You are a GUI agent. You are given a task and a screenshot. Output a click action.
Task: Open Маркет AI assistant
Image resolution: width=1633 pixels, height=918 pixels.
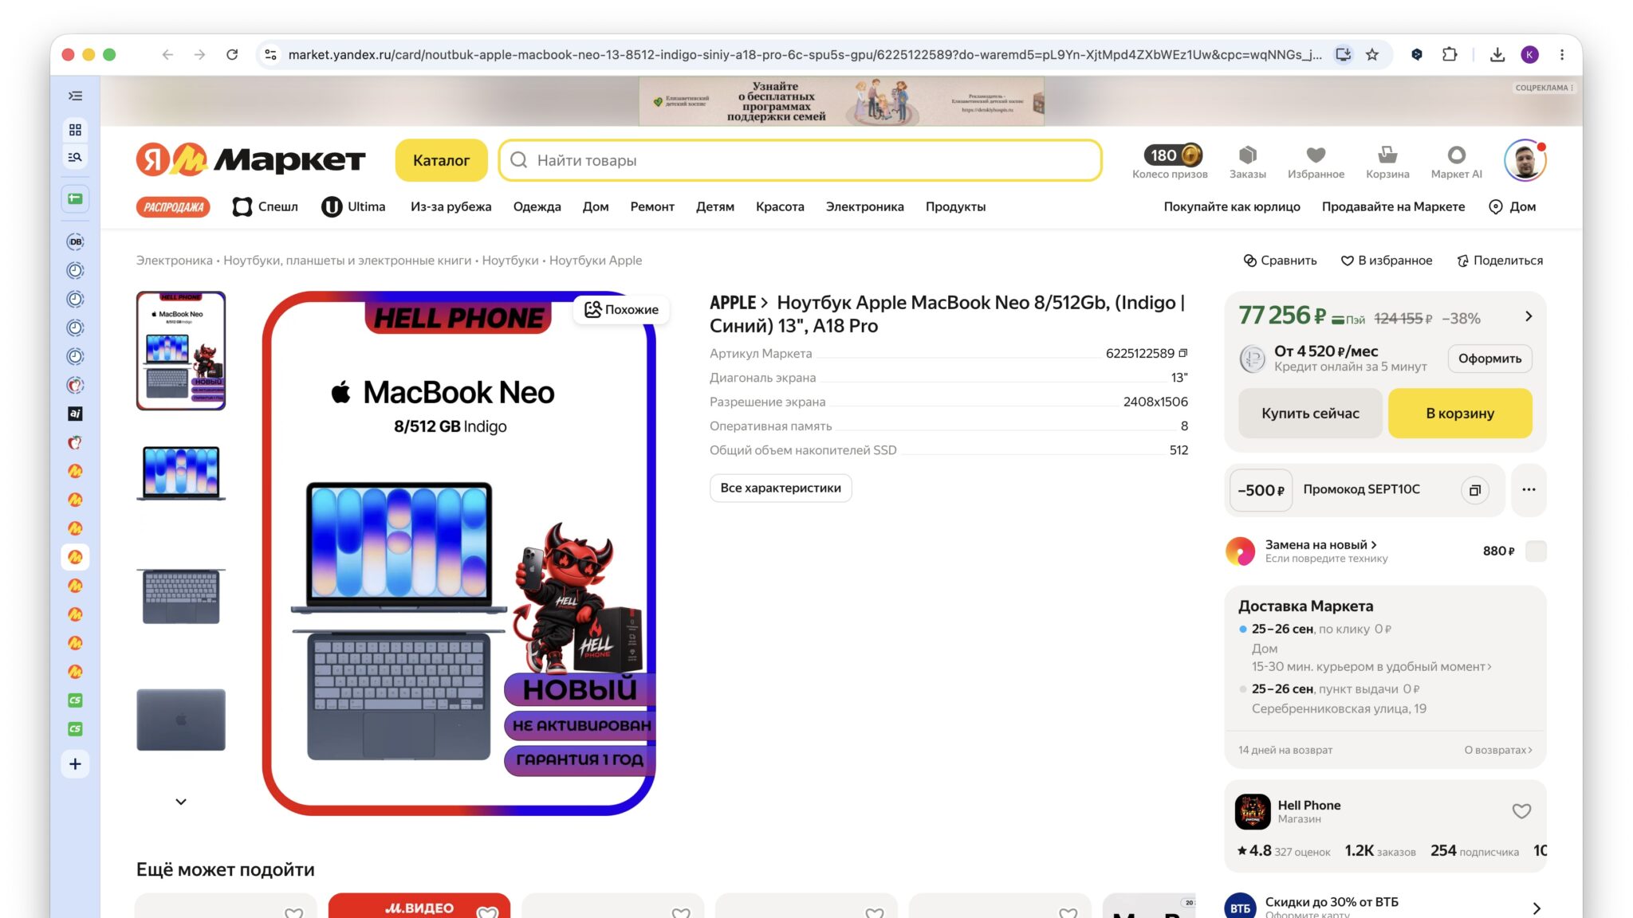[1456, 162]
